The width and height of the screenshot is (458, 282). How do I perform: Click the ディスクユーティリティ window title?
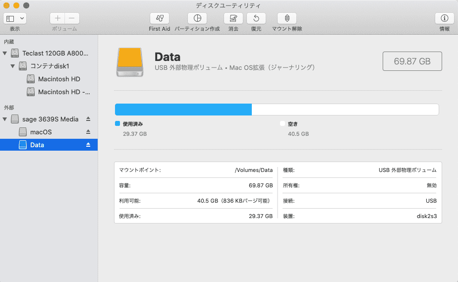pos(228,5)
